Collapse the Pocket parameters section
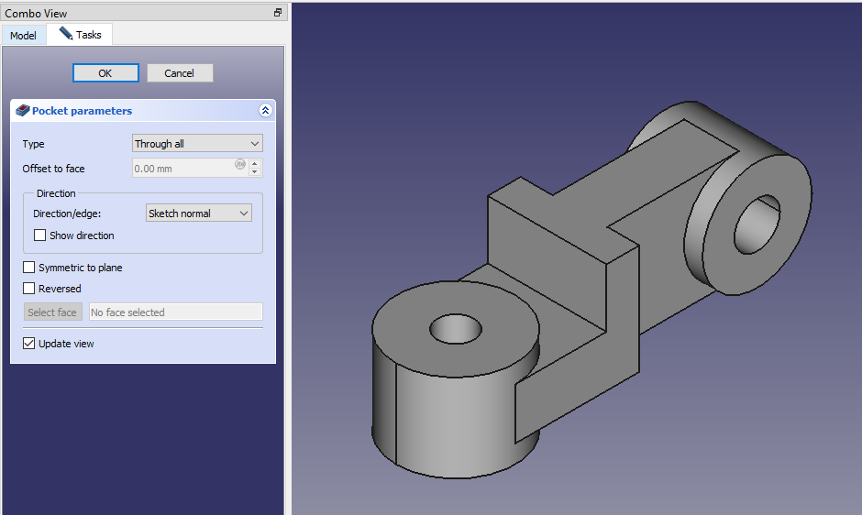The width and height of the screenshot is (862, 515). point(265,111)
